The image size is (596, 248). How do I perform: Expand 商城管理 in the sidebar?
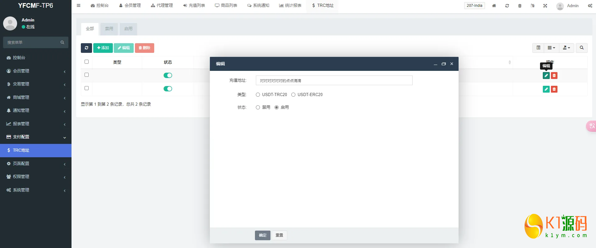36,97
